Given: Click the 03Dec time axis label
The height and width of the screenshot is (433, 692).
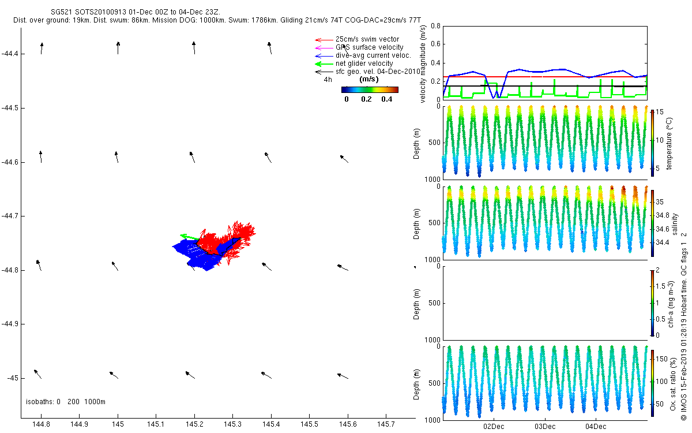Looking at the screenshot, I should [x=544, y=427].
